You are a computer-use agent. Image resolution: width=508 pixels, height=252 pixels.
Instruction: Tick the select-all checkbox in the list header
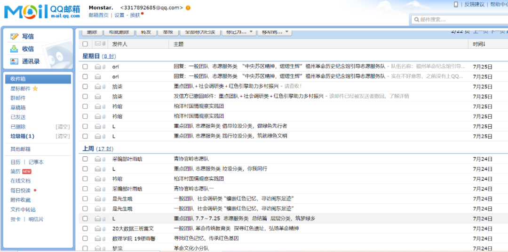(x=85, y=44)
